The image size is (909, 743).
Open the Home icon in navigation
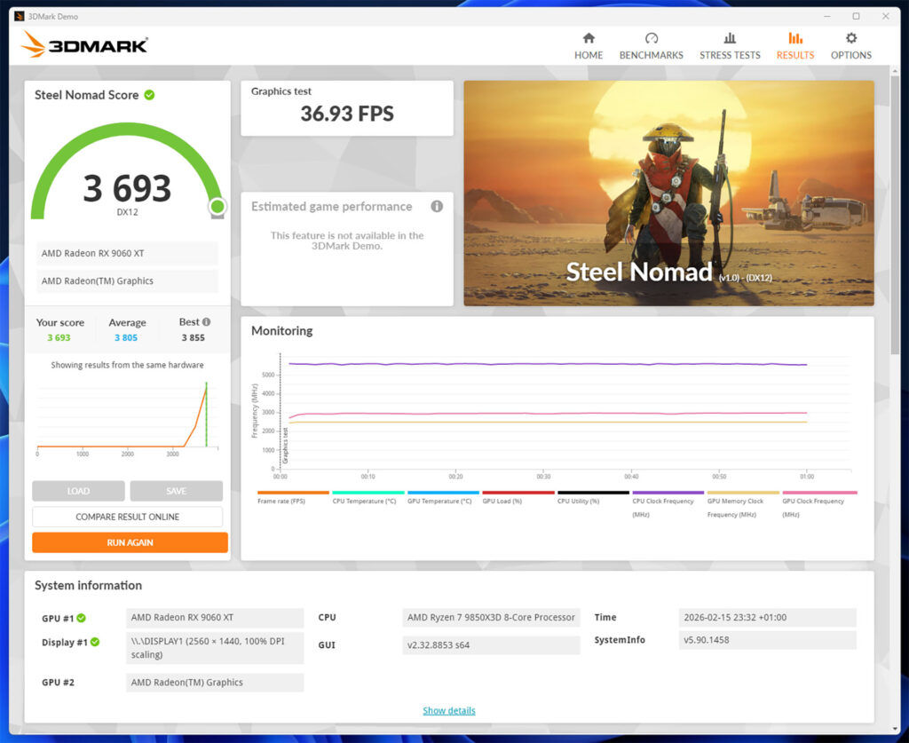588,38
